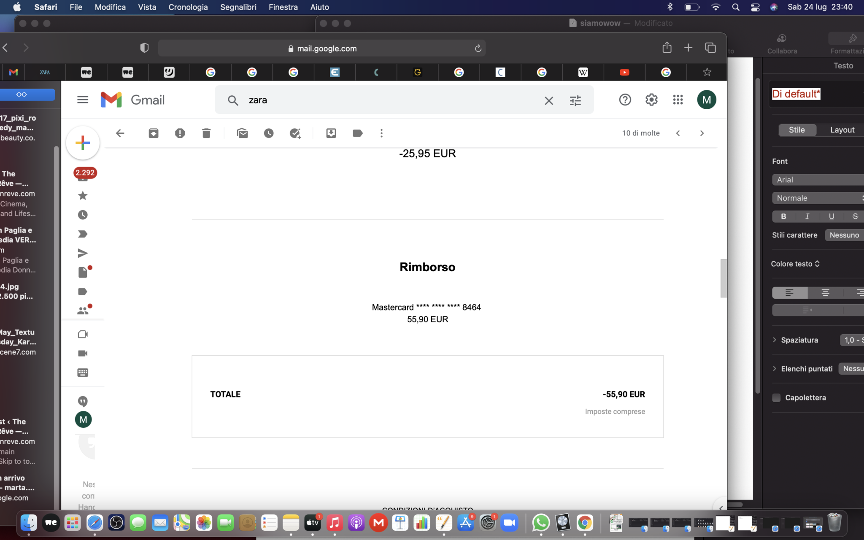Apply a label to this email
This screenshot has width=864, height=540.
tap(358, 133)
